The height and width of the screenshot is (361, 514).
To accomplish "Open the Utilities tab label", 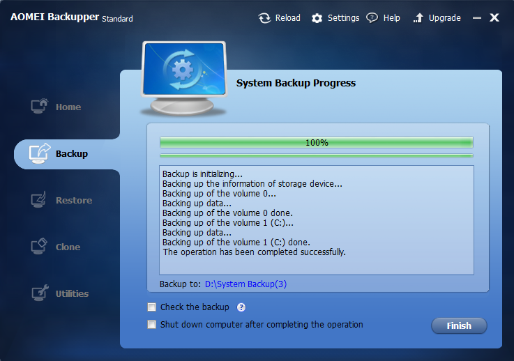I will pos(72,293).
